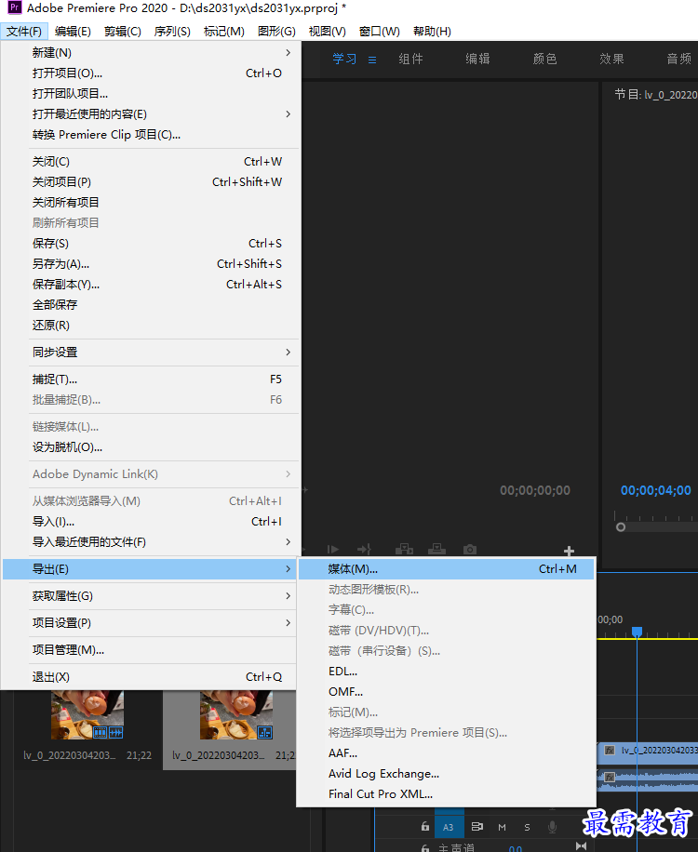
Task: Click the badge icon on the second clip thumbnail
Action: (x=264, y=732)
